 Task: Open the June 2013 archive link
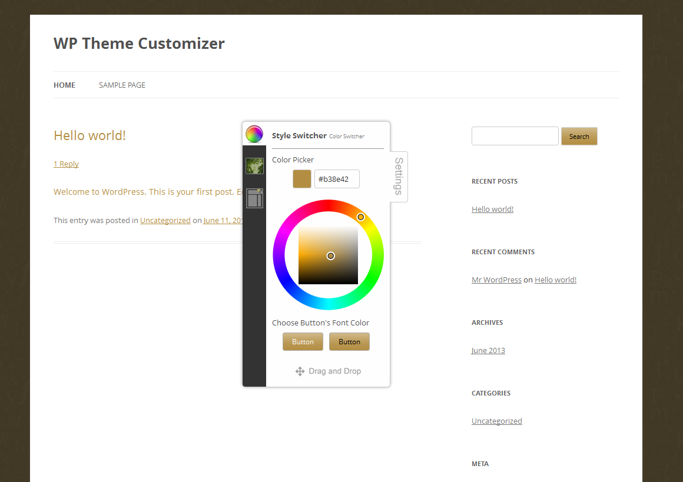tap(488, 350)
